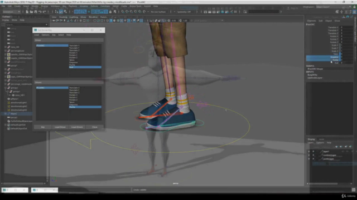This screenshot has height=200, width=357.
Task: Open the viewport Lighting menu
Action: pos(74,17)
